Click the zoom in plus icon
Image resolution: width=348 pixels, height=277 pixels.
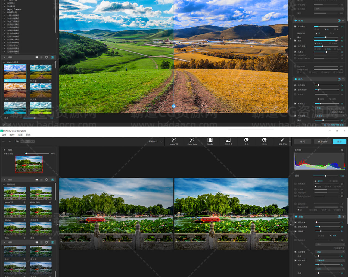[x=10, y=141]
